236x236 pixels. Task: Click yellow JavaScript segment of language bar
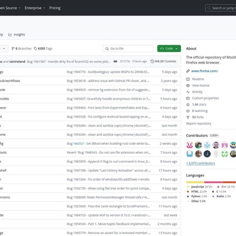(195, 182)
